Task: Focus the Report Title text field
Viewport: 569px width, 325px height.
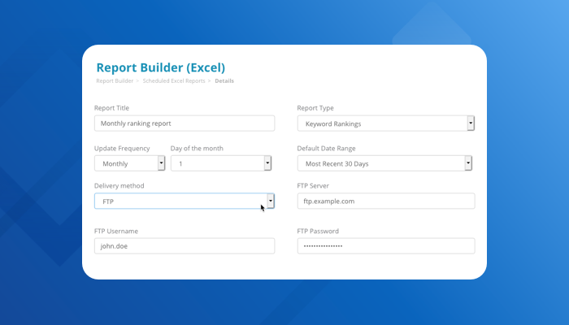Action: [x=184, y=123]
